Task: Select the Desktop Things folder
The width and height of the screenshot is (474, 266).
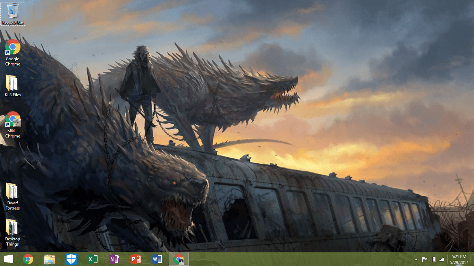Action: tap(13, 233)
